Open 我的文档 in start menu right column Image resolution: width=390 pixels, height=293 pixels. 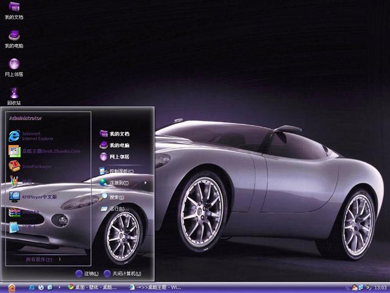(x=119, y=134)
